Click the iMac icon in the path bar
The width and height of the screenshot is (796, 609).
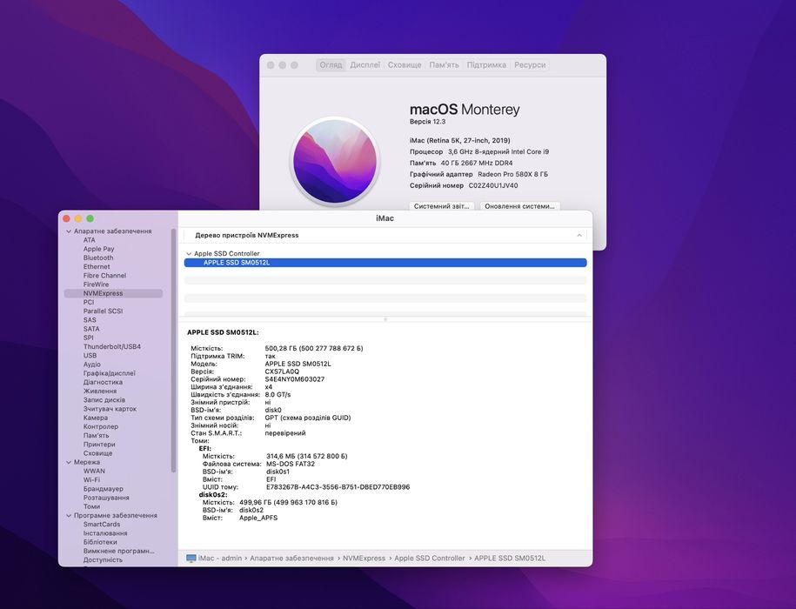point(191,558)
